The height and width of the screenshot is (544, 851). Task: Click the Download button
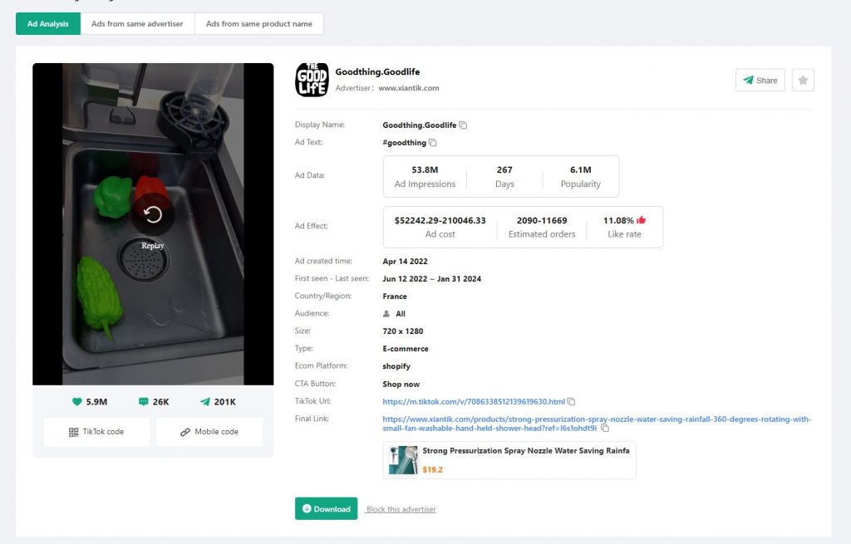[326, 508]
